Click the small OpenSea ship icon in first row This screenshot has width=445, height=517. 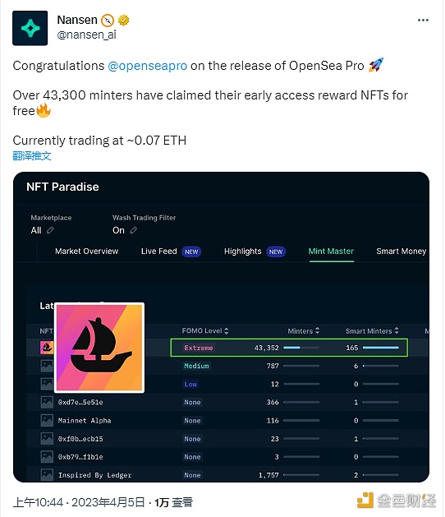coord(47,348)
